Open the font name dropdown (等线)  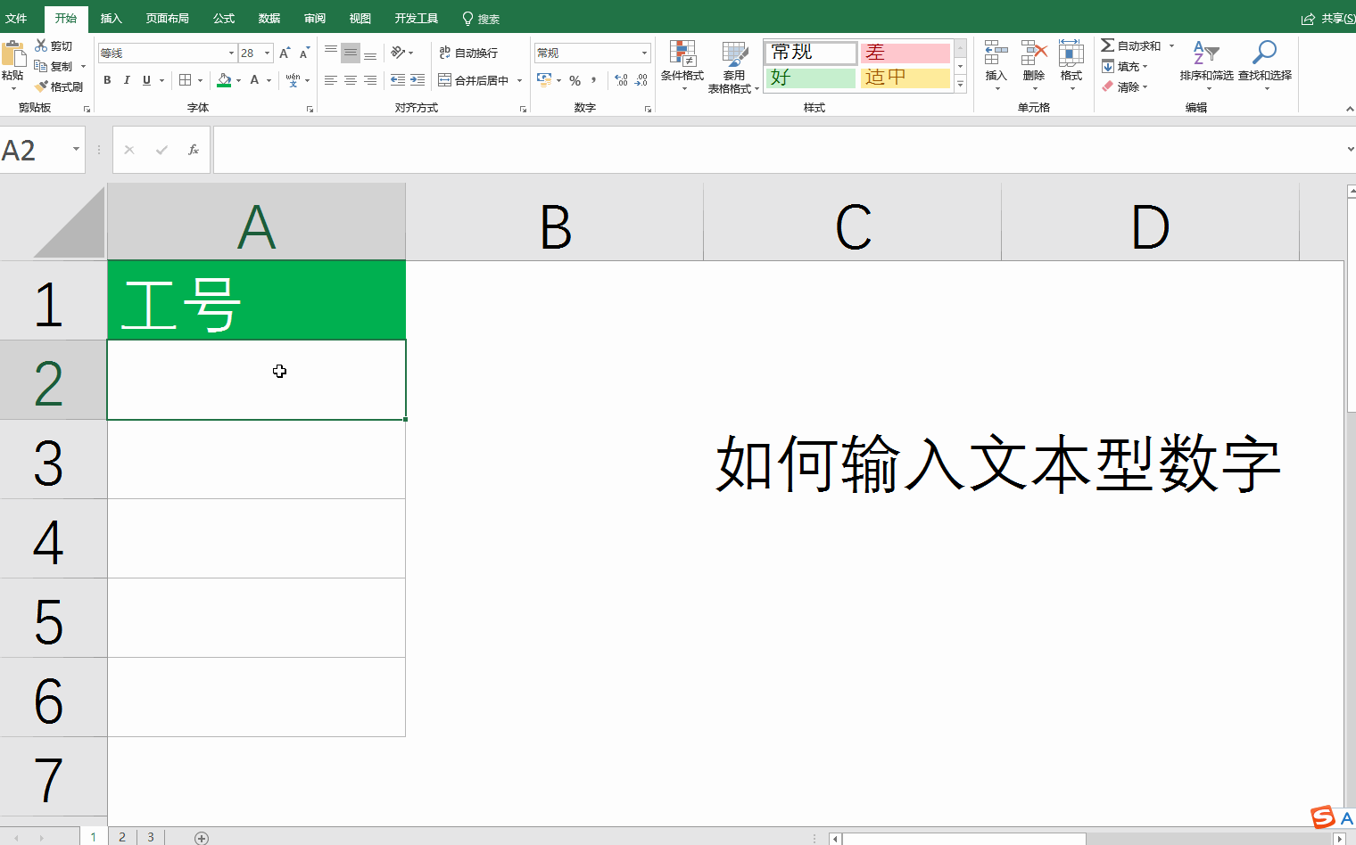point(232,53)
